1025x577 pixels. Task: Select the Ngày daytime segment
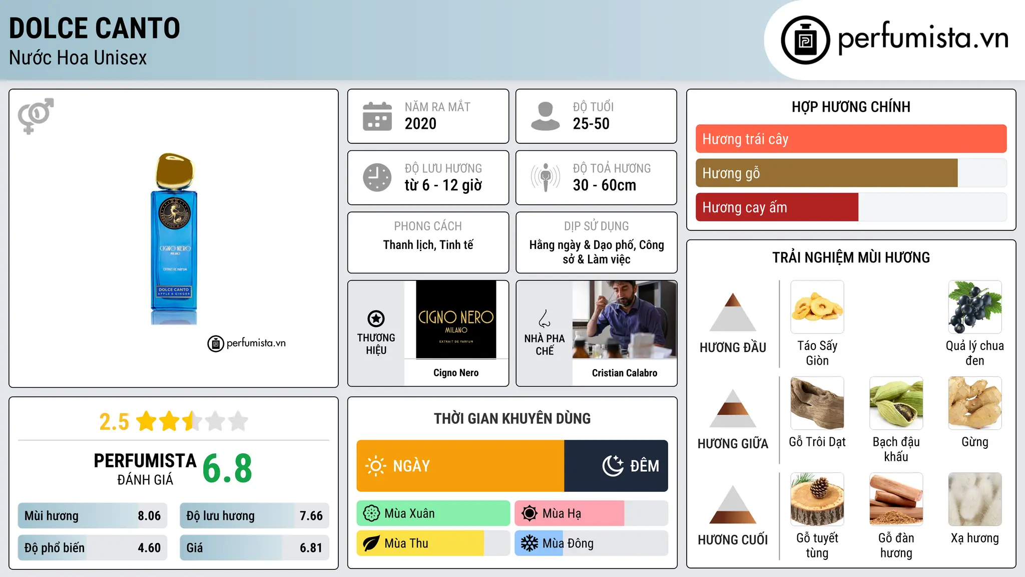coord(460,466)
